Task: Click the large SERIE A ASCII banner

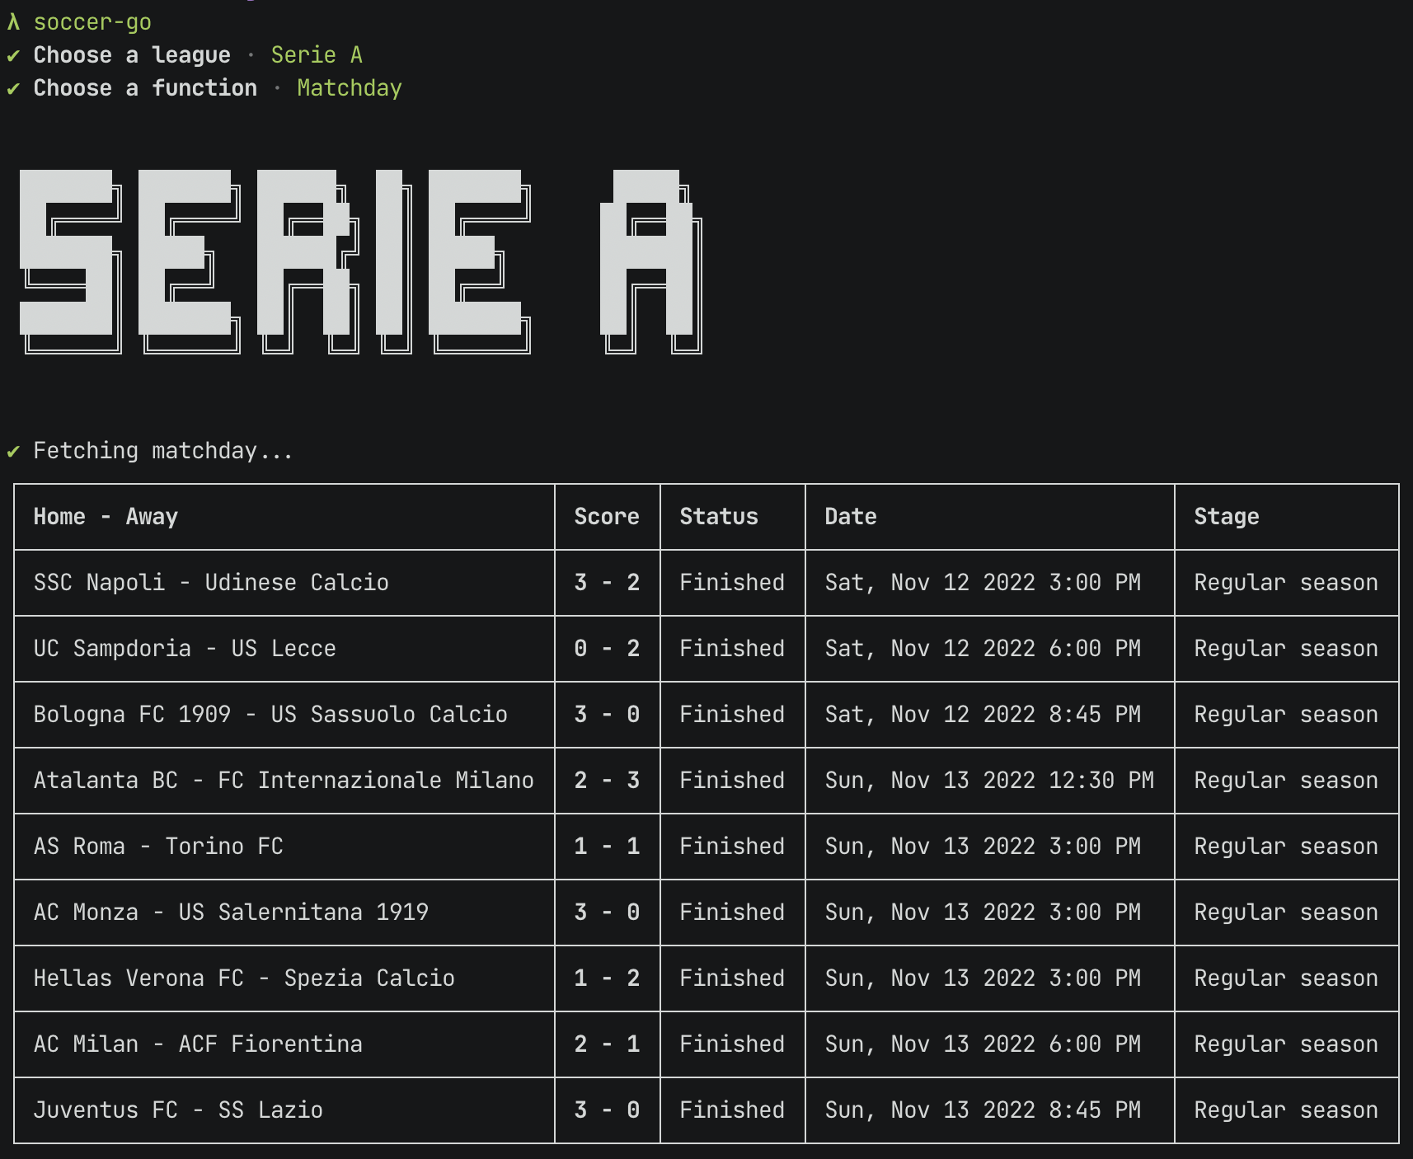Action: [x=360, y=261]
